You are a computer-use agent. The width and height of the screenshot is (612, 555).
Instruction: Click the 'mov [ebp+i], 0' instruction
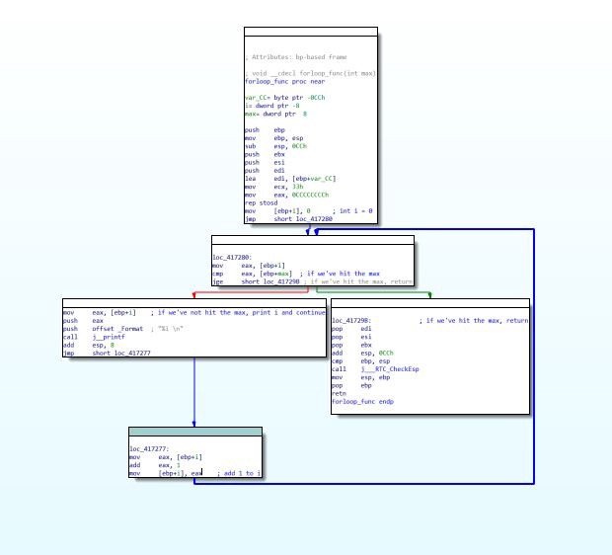[x=277, y=211]
